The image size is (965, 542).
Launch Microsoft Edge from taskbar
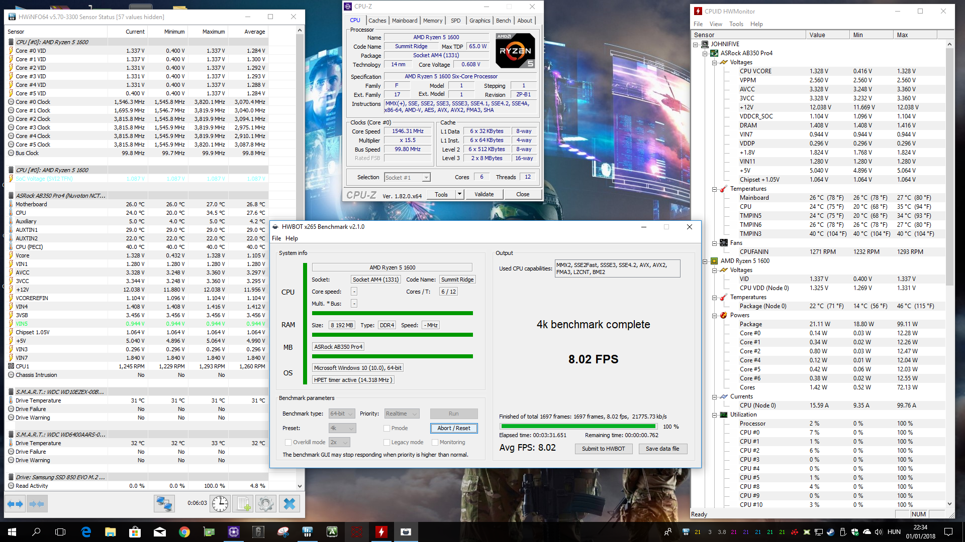coord(86,532)
